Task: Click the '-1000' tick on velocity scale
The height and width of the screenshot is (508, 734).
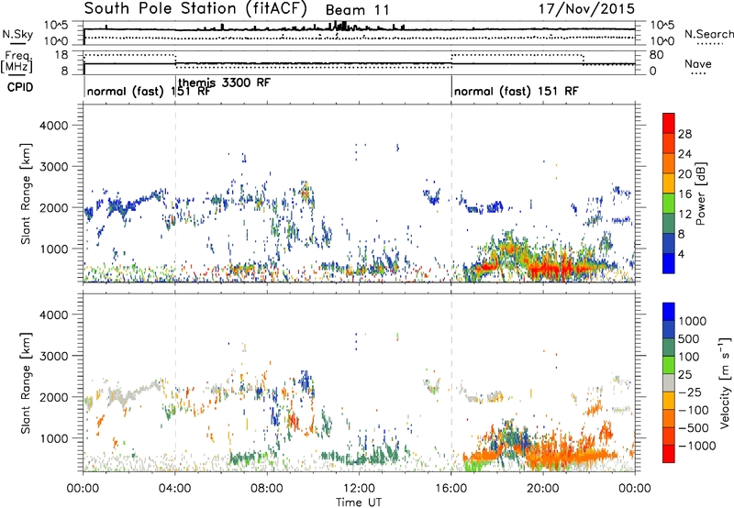Action: (x=696, y=446)
